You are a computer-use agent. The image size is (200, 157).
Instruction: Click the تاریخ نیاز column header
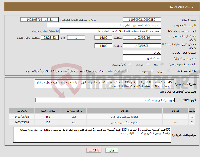pos(22,111)
